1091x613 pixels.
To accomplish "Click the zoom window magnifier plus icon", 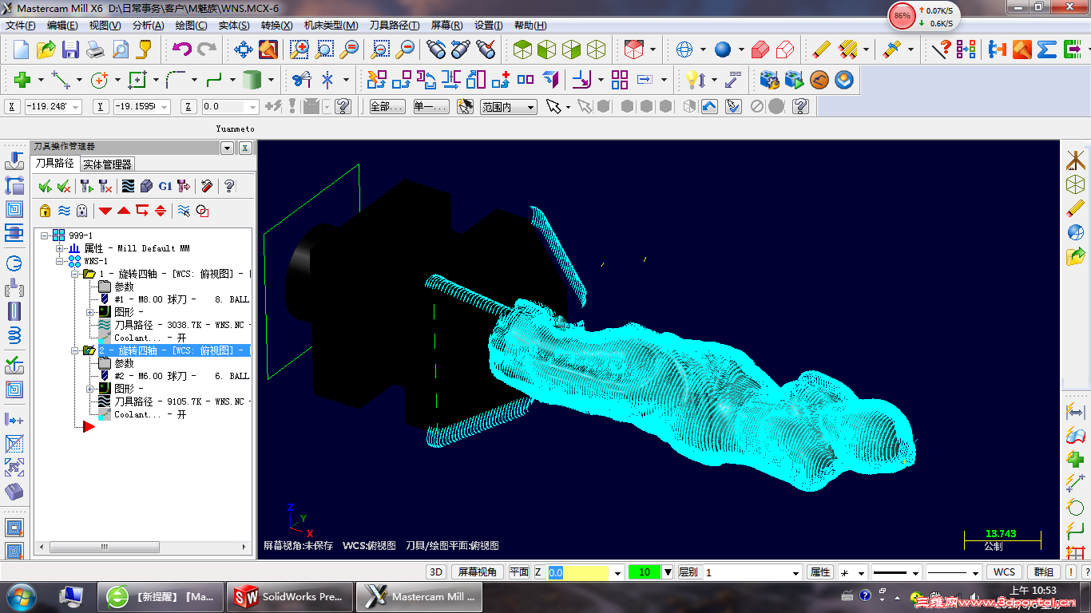I will [300, 49].
